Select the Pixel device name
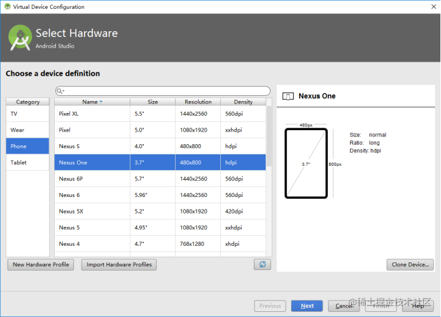 (x=64, y=130)
